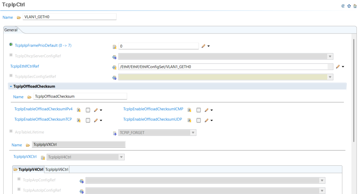The height and width of the screenshot is (194, 359).
Task: Collapse the TcpIpOffloadChecksum section
Action: (11, 87)
